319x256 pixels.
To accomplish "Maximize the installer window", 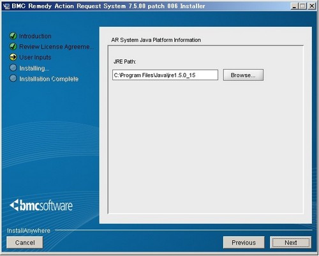I will coord(302,6).
